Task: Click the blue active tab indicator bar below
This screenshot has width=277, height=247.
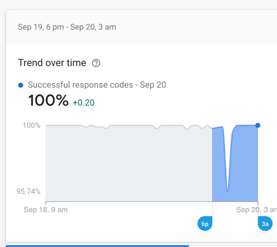Action: (97, 246)
